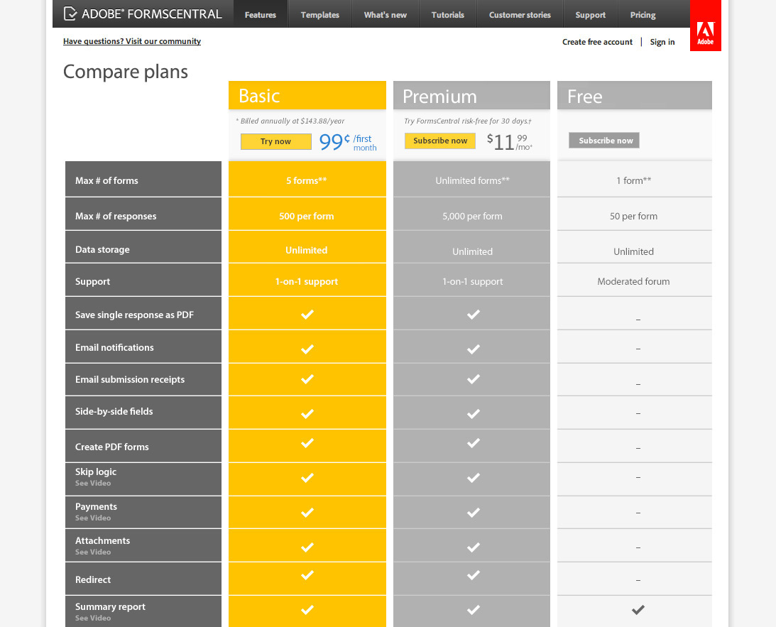Click the 'Create free account' link
Image resolution: width=776 pixels, height=627 pixels.
click(597, 42)
